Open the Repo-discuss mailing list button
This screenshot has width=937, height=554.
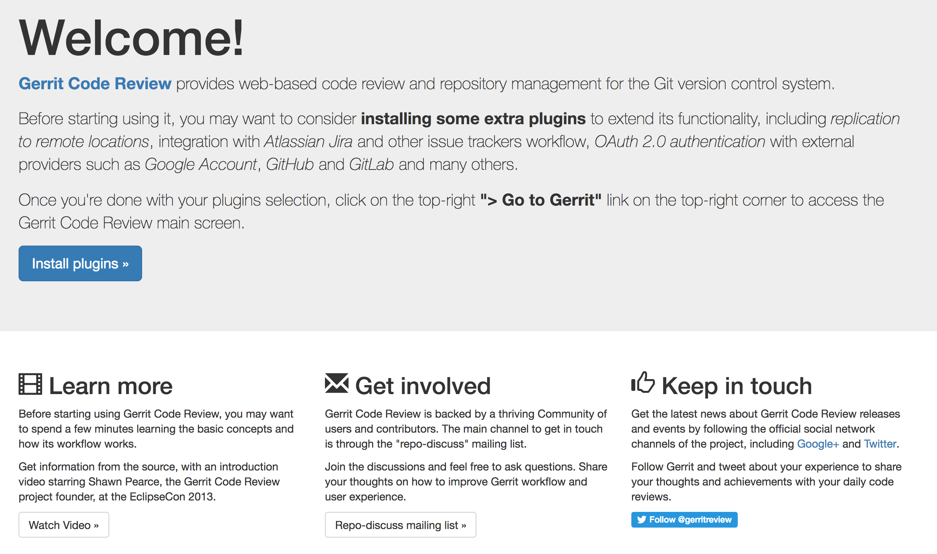pyautogui.click(x=400, y=525)
